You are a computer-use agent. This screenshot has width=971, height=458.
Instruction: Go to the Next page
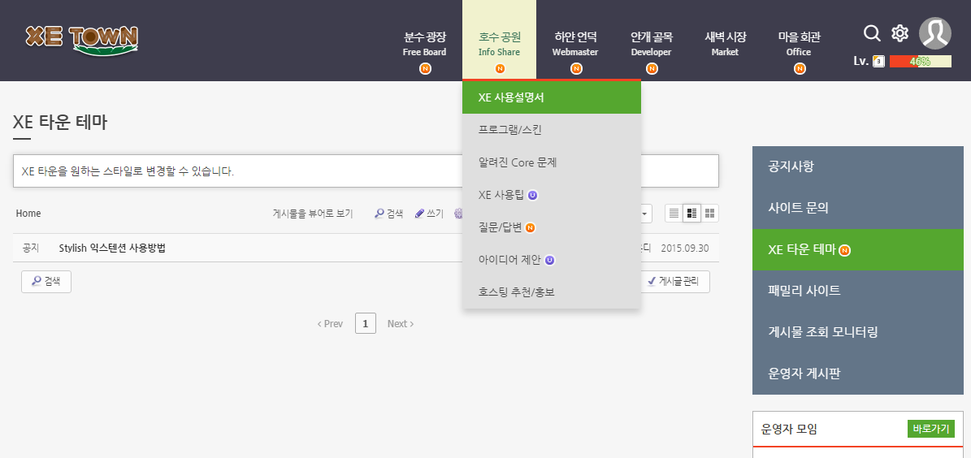401,324
